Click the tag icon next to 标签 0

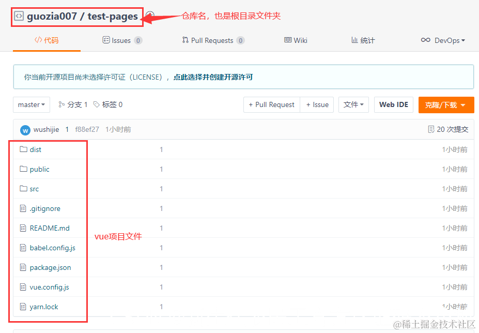pyautogui.click(x=97, y=104)
